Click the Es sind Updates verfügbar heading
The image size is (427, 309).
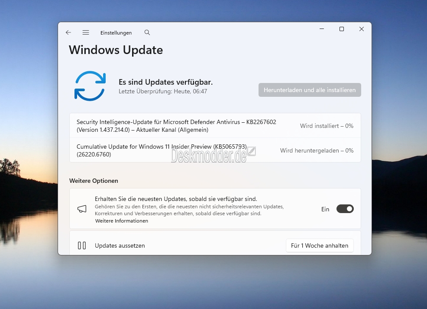click(x=165, y=82)
